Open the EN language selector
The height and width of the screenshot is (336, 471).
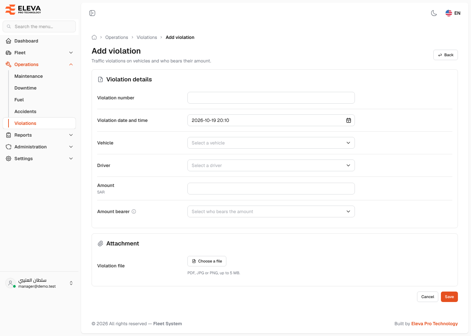(453, 13)
